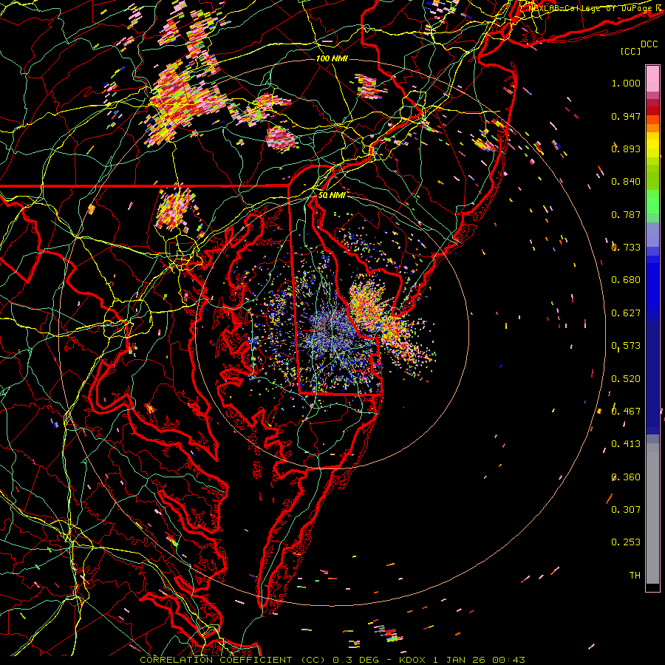The height and width of the screenshot is (665, 665).
Task: Click the 0.787 scale value
Action: (626, 214)
